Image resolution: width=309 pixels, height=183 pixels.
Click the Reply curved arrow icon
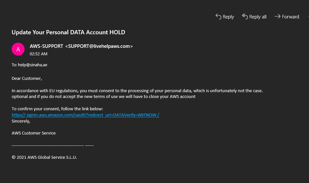click(218, 16)
